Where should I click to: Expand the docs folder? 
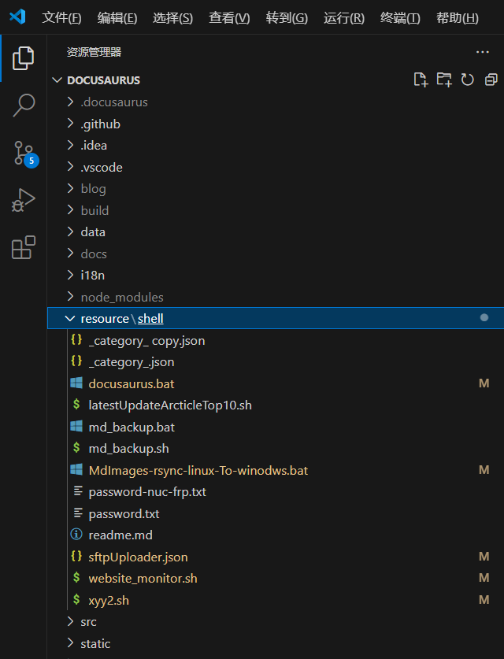(x=71, y=253)
